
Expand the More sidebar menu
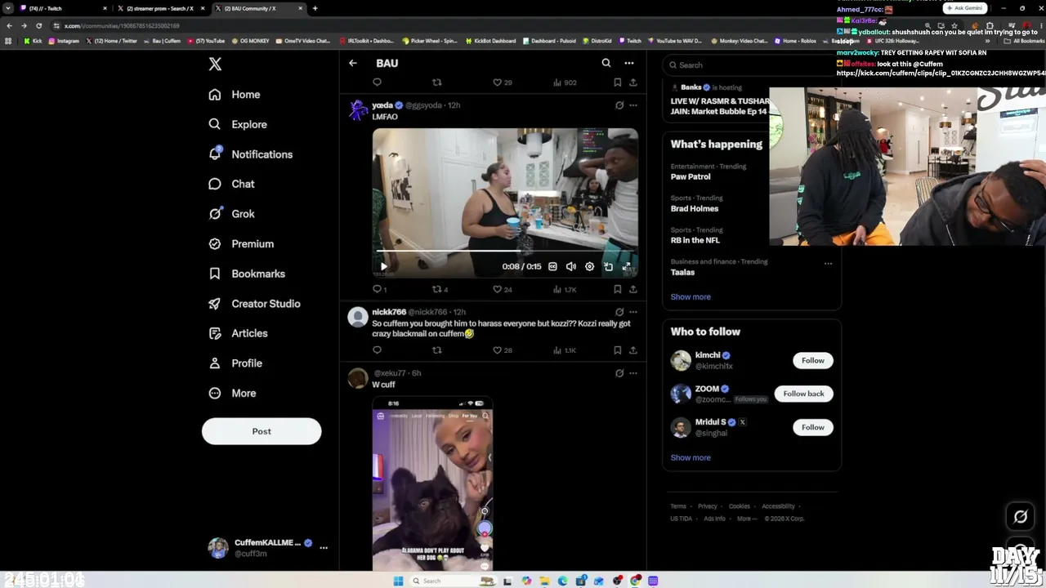pyautogui.click(x=232, y=393)
